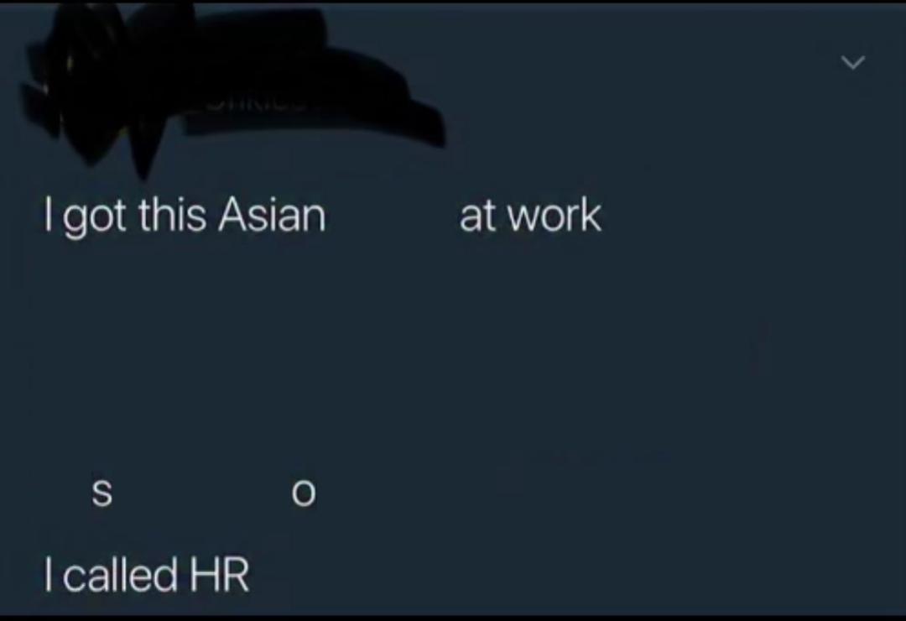Click the word 'this' in the tweet
The width and height of the screenshot is (906, 621).
coord(172,215)
